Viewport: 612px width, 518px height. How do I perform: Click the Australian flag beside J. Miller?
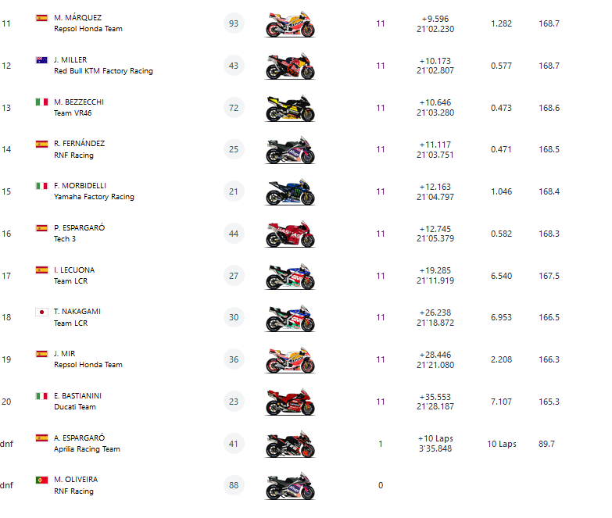click(41, 59)
